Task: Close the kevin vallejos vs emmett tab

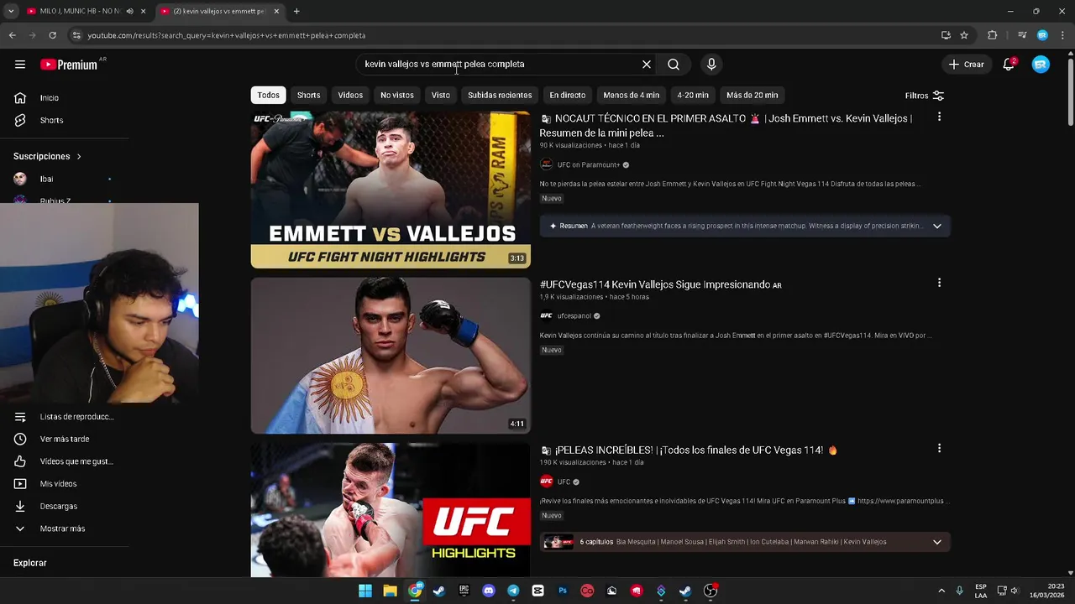Action: point(276,11)
